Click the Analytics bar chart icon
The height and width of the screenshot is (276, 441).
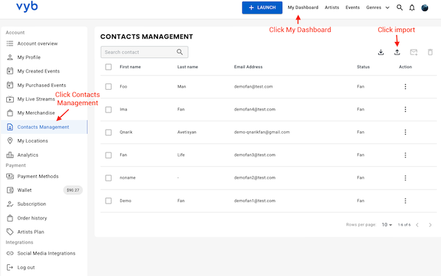pyautogui.click(x=10, y=155)
